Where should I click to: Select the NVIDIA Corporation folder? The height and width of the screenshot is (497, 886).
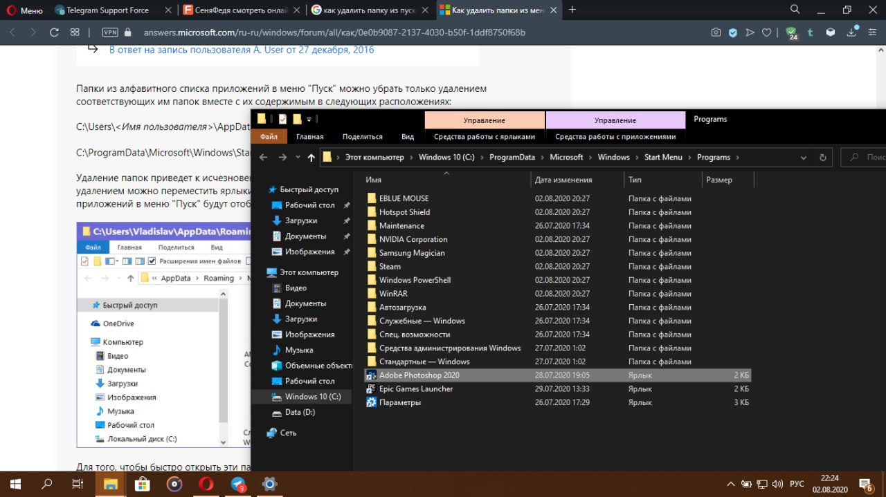413,239
